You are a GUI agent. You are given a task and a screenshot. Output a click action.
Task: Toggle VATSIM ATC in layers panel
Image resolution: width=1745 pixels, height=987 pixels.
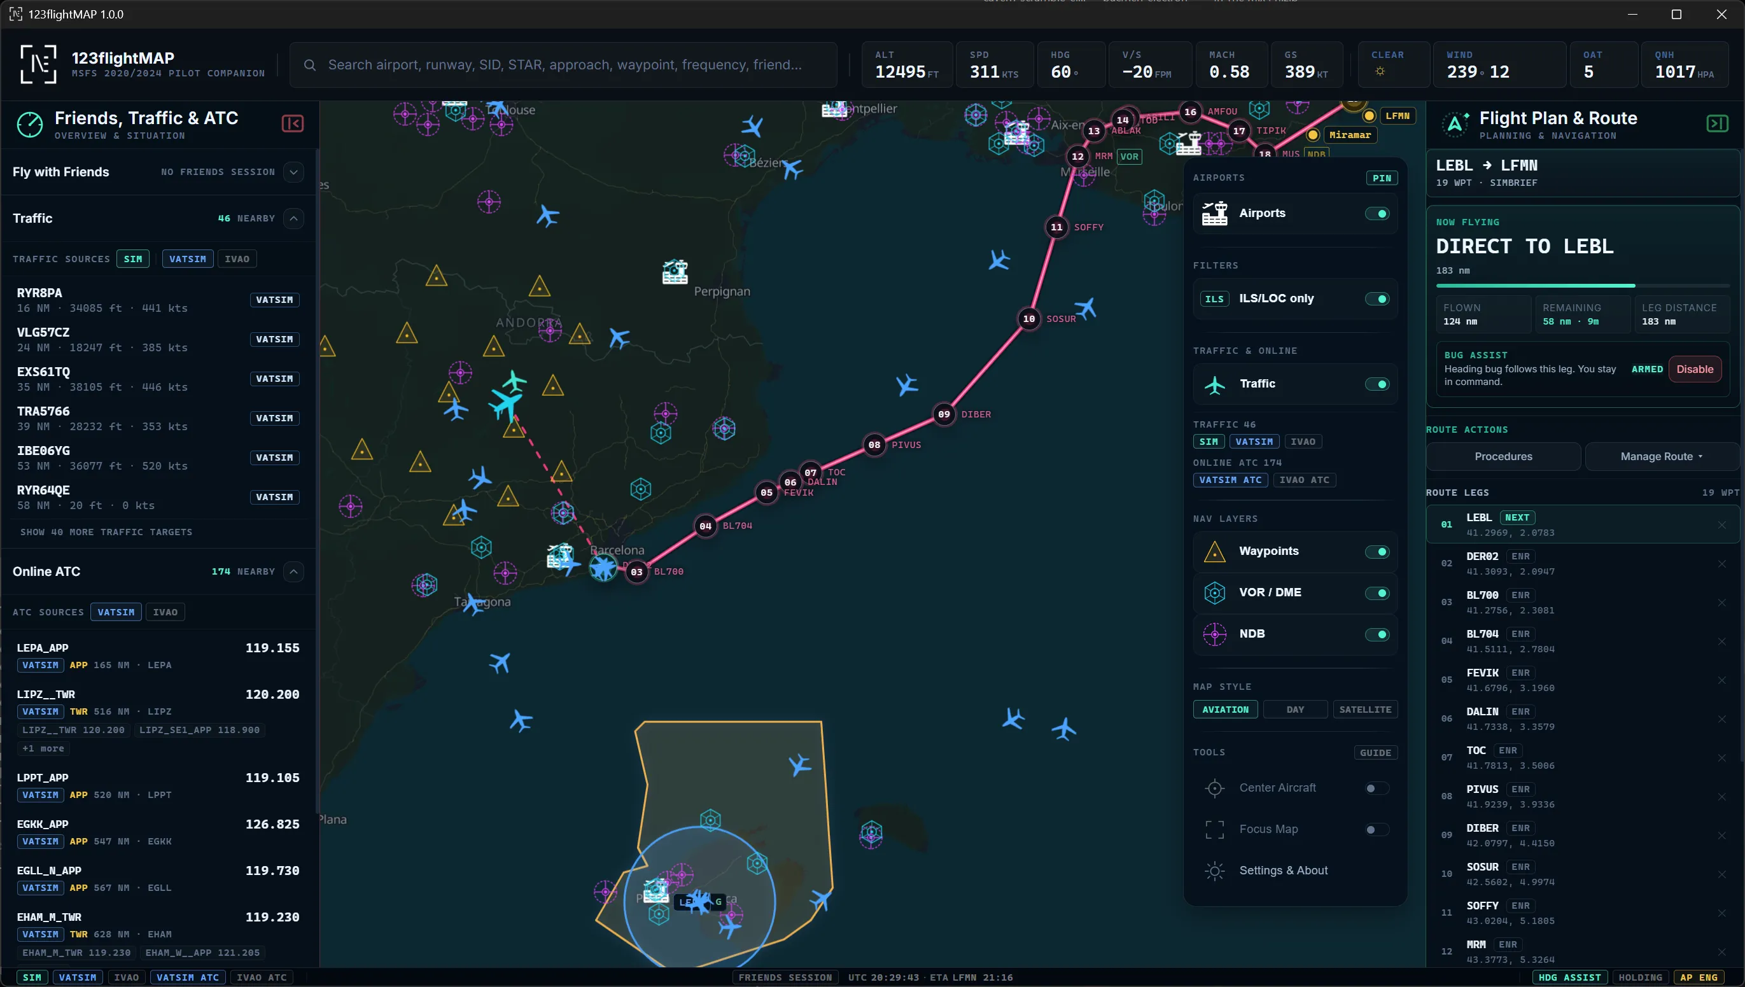click(1230, 480)
